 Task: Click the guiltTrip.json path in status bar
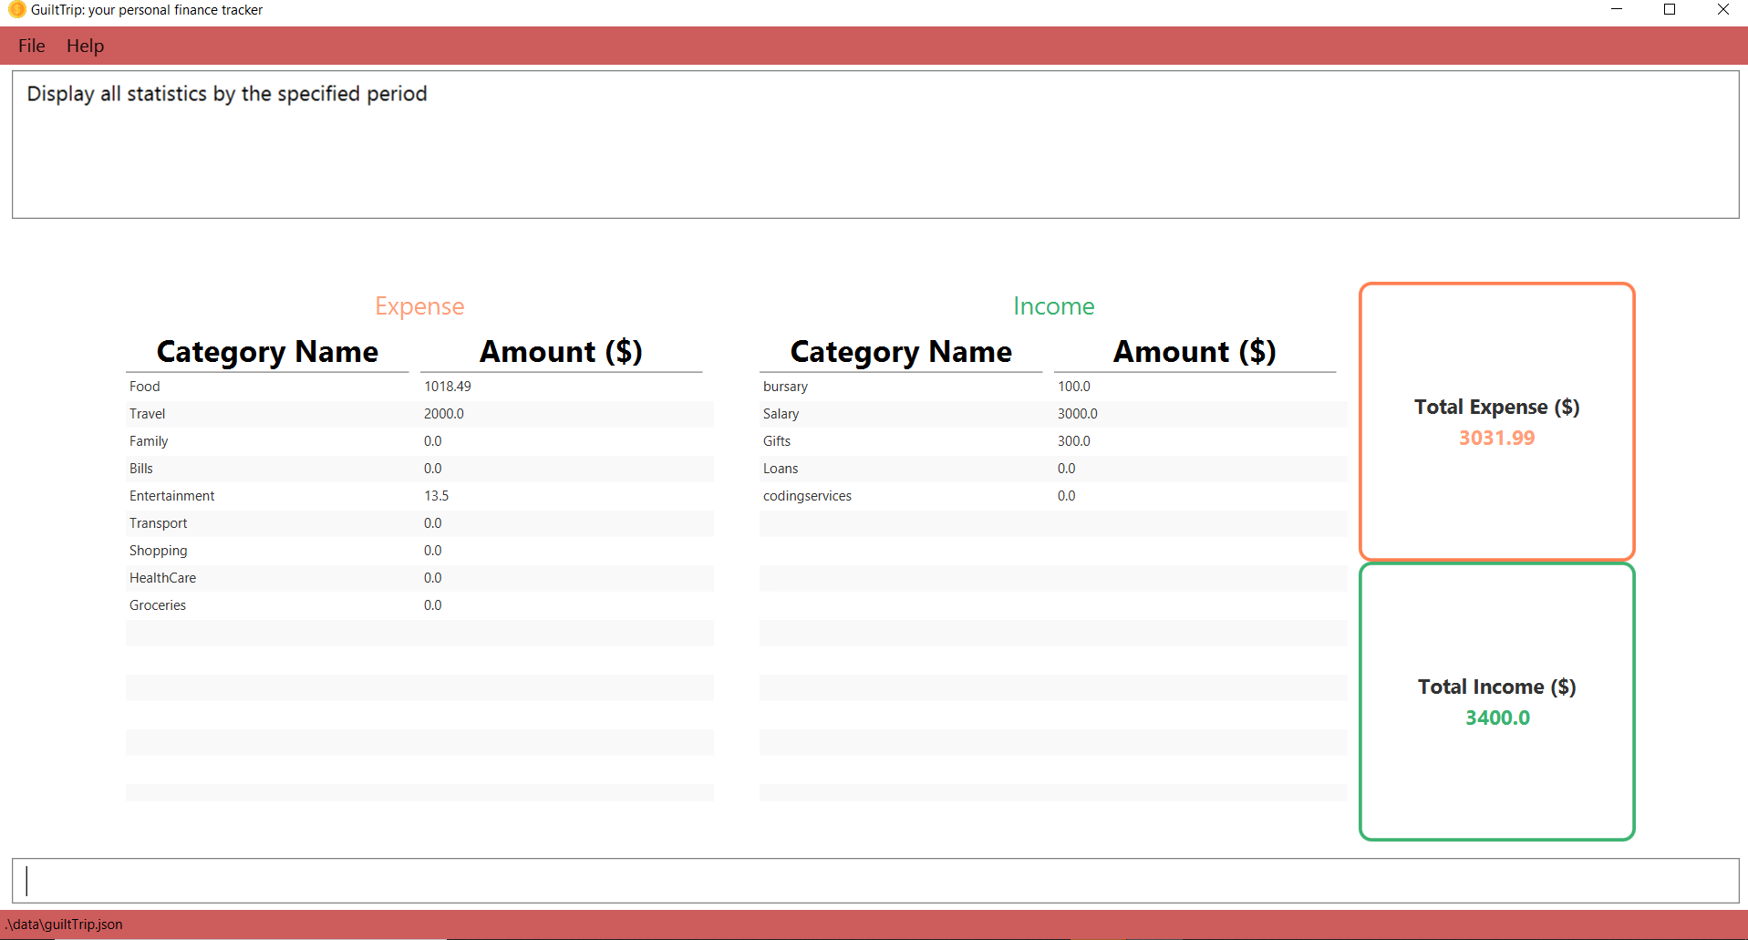tap(64, 925)
